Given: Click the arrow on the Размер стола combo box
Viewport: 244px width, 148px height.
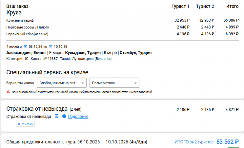Looking at the screenshot, I should tap(135, 83).
